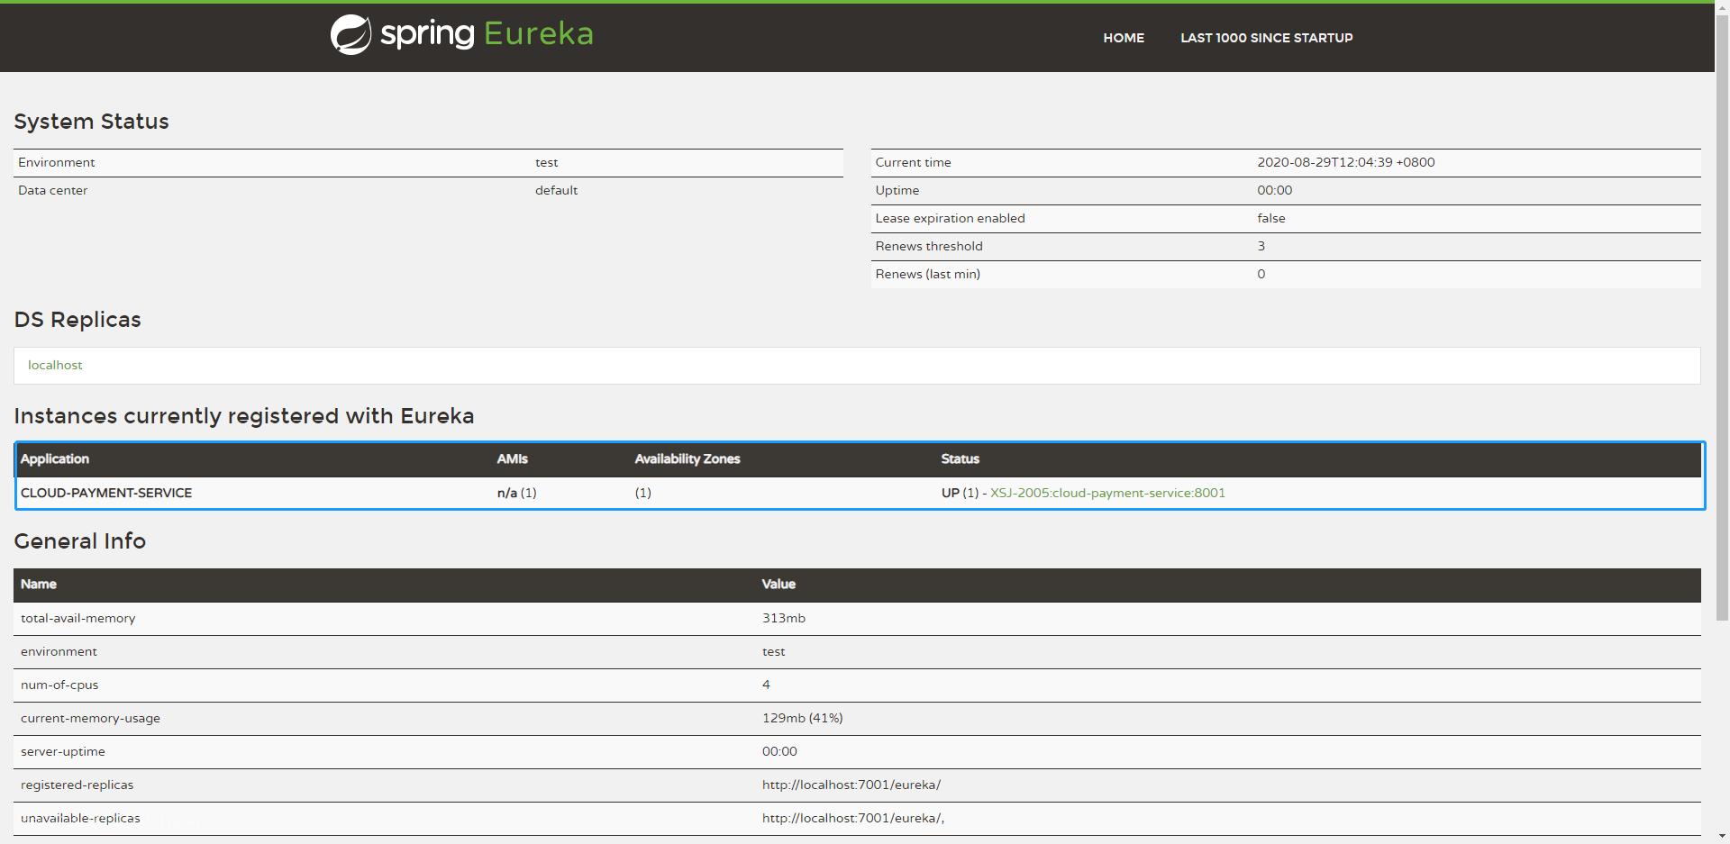Open XSJ-2005:cloud-payment-service:8001 instance link
Image resolution: width=1730 pixels, height=844 pixels.
(x=1107, y=493)
